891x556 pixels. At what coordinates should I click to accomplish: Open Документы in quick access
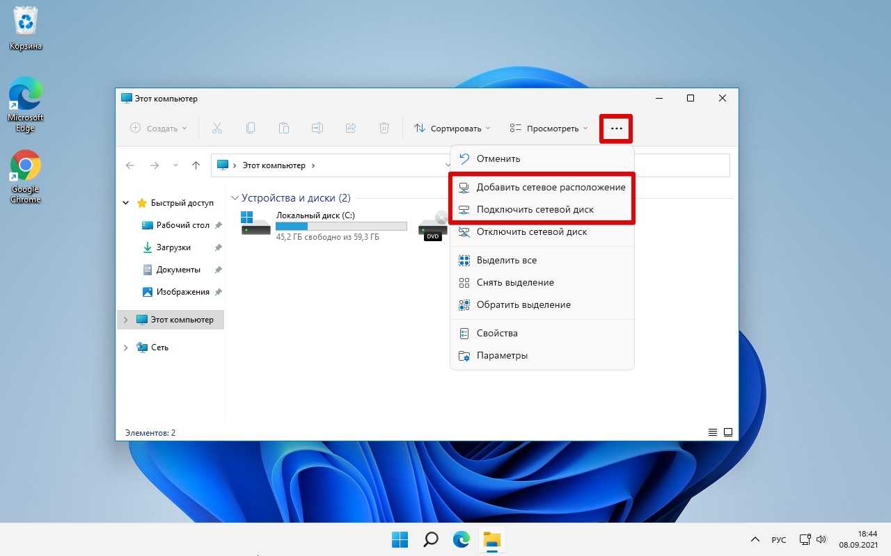(171, 270)
